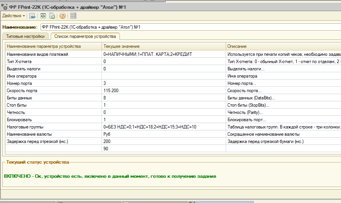
Task: Select the Блокировать parameter name
Action: (x=19, y=120)
